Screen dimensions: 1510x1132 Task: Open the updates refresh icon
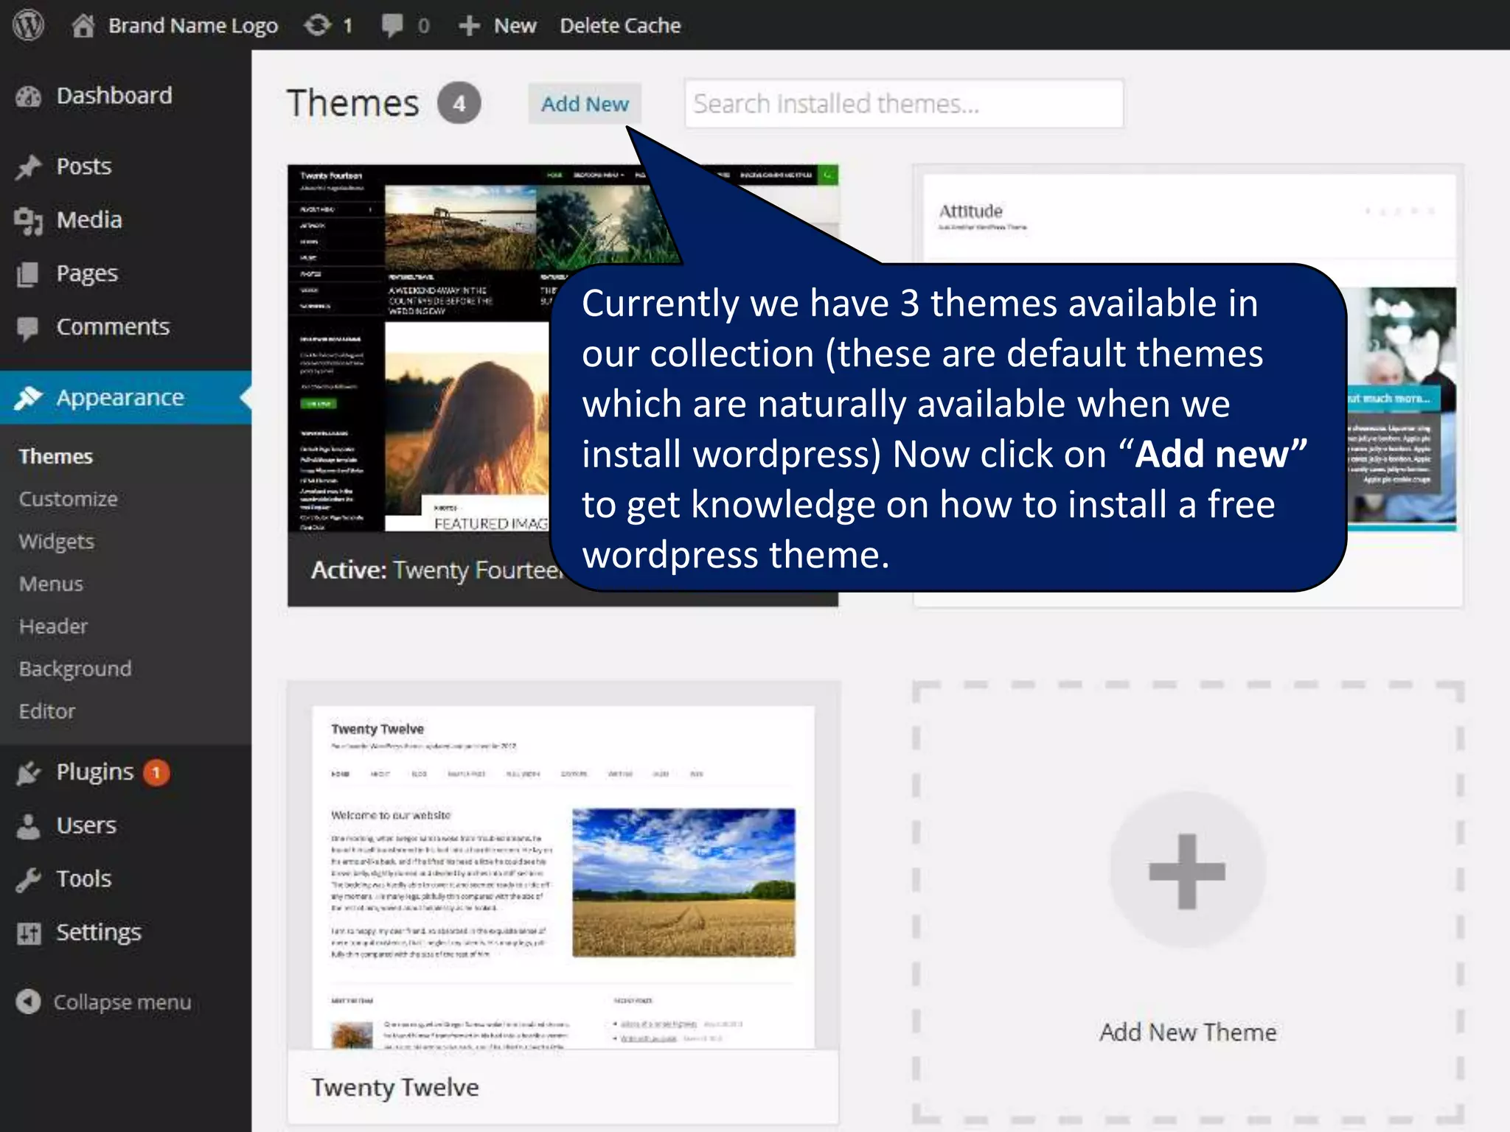pos(318,25)
